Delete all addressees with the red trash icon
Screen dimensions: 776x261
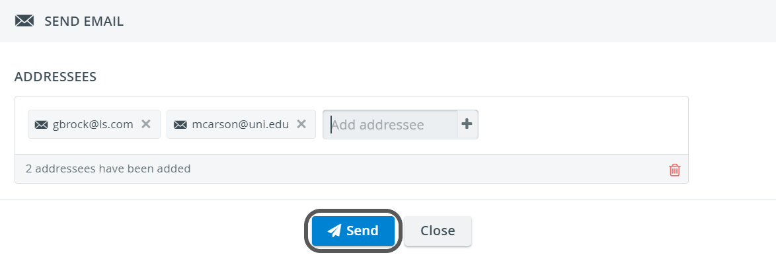675,170
